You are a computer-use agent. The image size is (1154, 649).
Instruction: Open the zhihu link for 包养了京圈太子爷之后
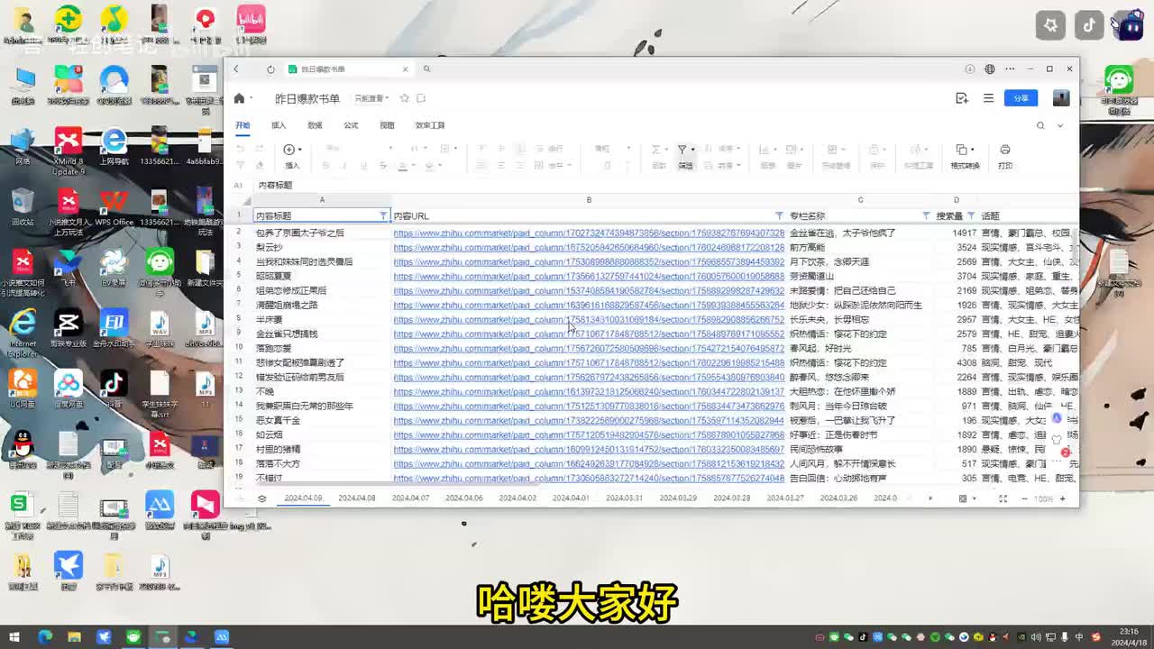589,233
